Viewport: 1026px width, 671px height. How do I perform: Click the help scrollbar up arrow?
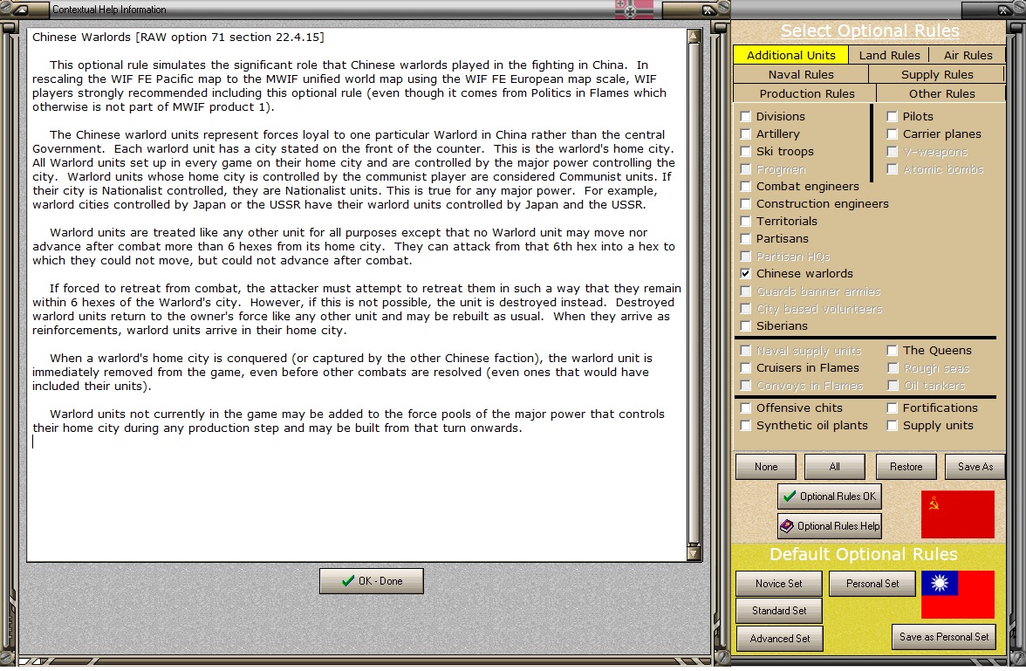pyautogui.click(x=694, y=36)
